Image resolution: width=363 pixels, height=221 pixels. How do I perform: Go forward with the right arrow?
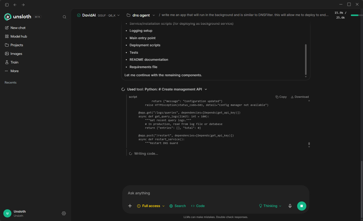[x=23, y=5]
